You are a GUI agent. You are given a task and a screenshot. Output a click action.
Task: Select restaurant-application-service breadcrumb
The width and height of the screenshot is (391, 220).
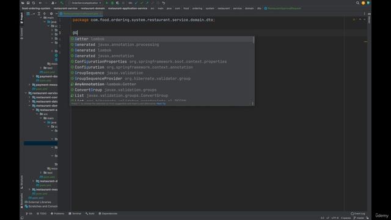click(x=128, y=9)
